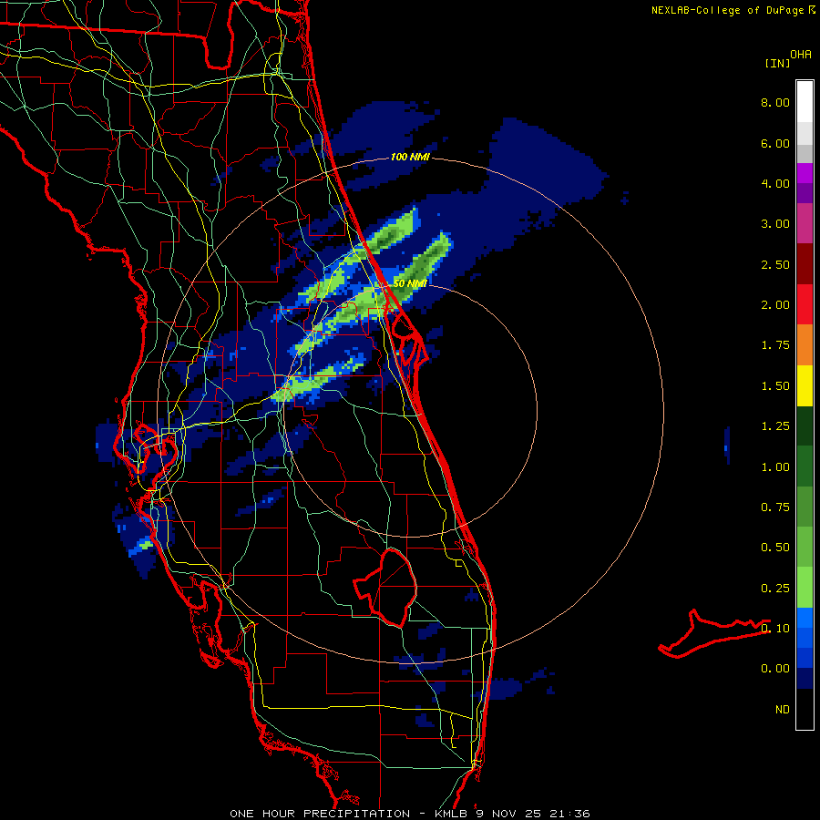Select the pink 3.00 color swatch
Image resolution: width=820 pixels, height=820 pixels.
[805, 224]
